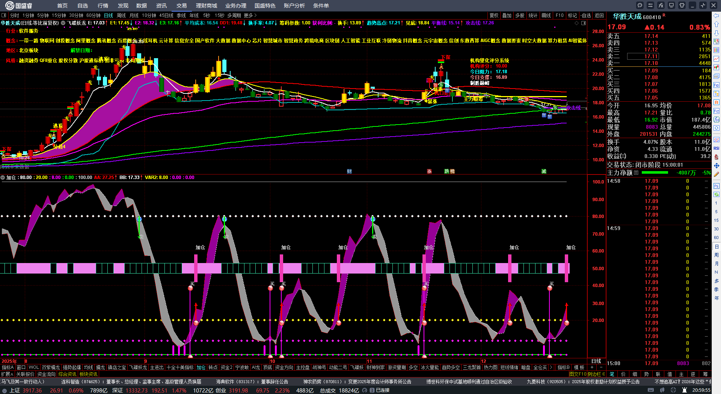Viewport: 721px width, 394px height.
Task: Open the message chat icon in title bar
Action: click(x=640, y=5)
